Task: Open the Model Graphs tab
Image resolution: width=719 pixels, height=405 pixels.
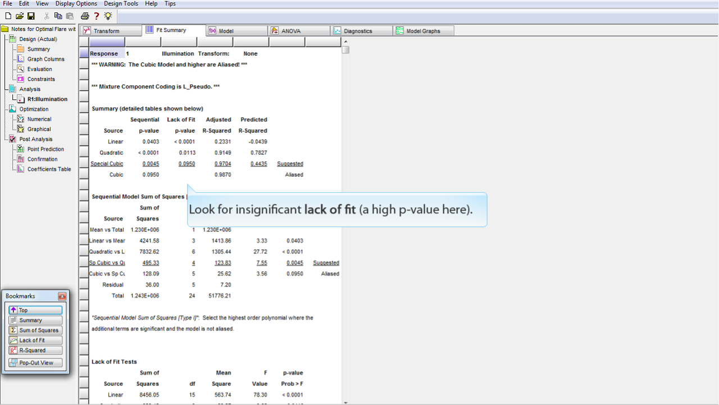Action: click(424, 31)
